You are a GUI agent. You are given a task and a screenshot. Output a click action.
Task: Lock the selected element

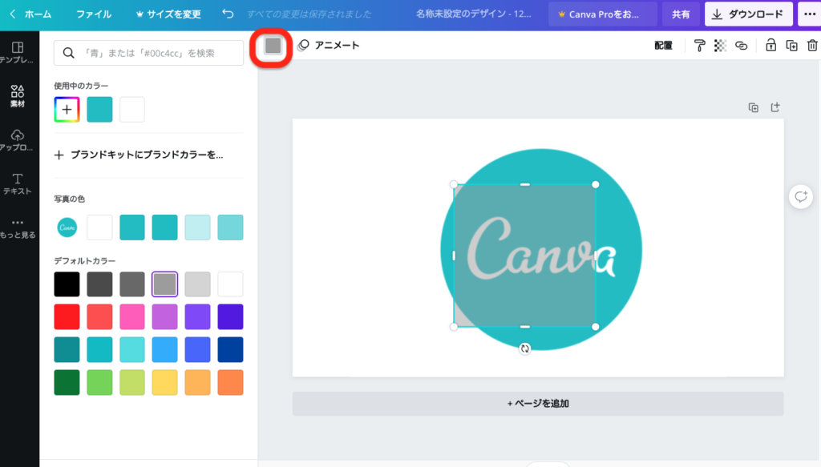[770, 45]
